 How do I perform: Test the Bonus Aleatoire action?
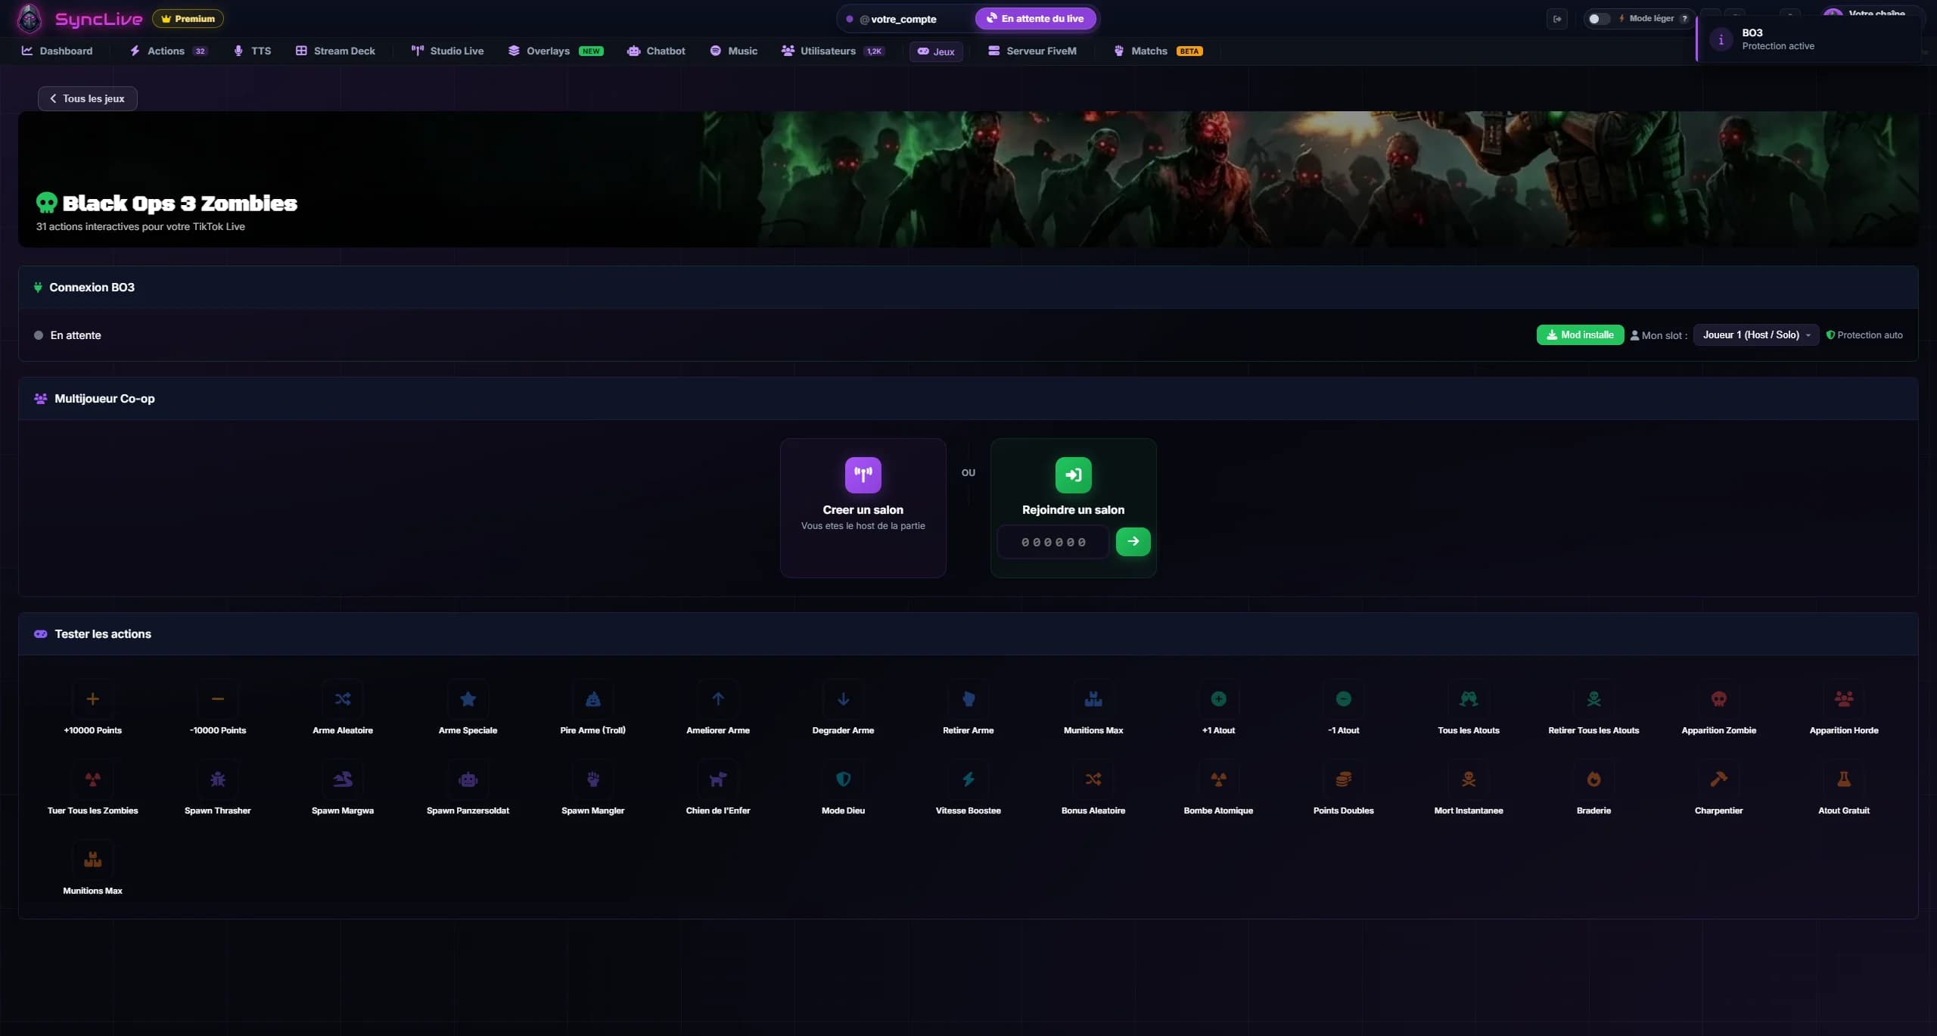1093,779
